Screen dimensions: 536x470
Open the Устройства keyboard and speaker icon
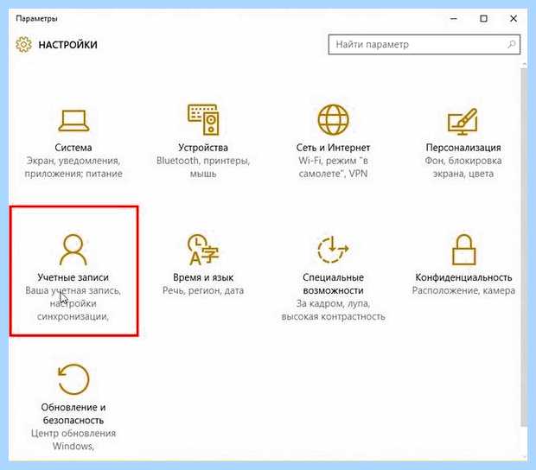pos(203,119)
